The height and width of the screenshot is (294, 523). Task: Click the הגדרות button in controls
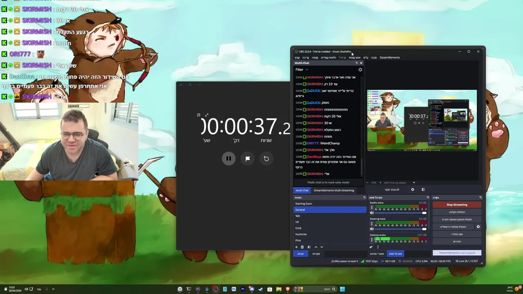(x=457, y=241)
